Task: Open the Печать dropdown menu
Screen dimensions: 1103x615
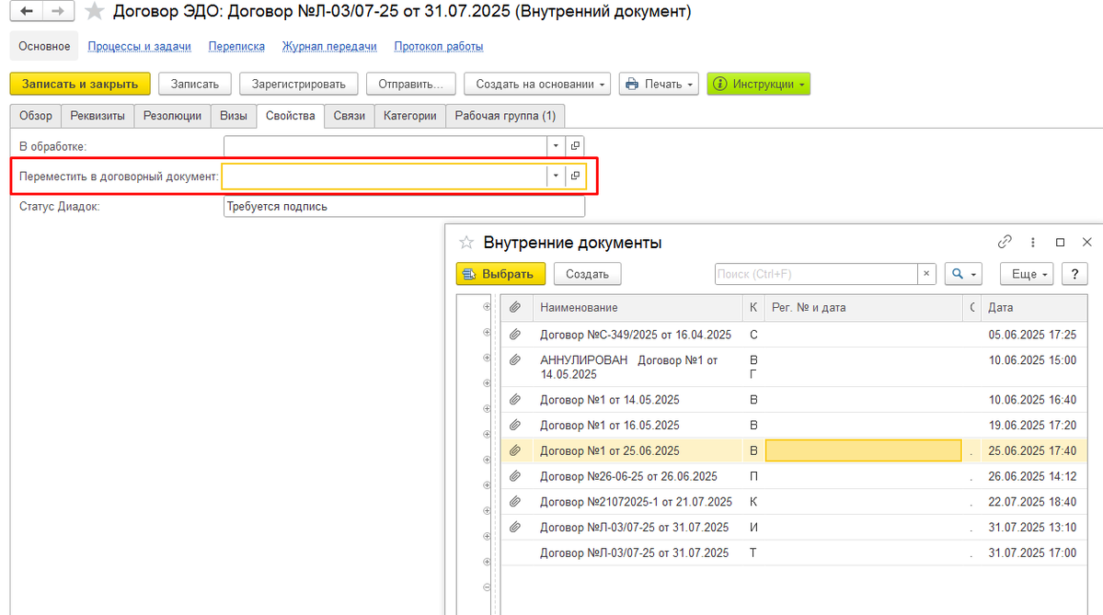Action: tap(659, 84)
